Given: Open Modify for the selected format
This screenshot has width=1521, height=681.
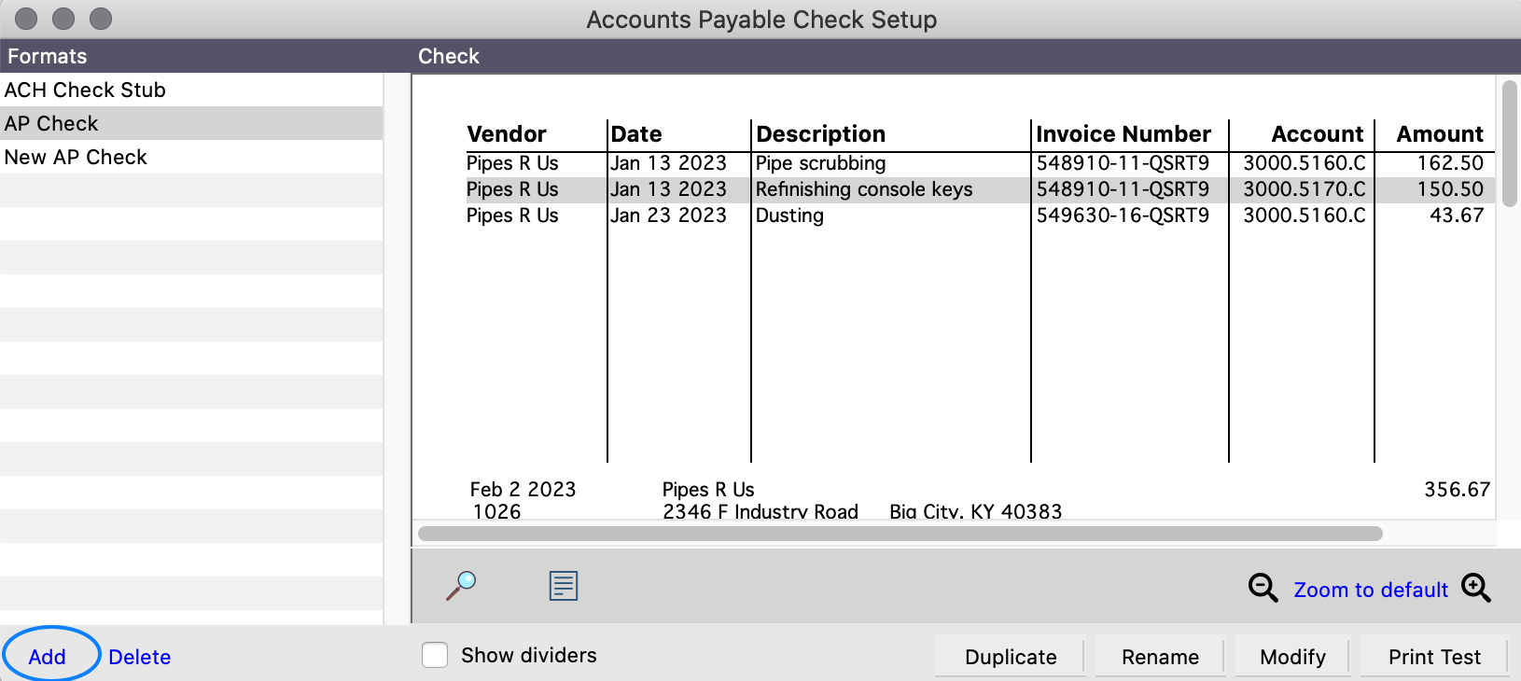Looking at the screenshot, I should pyautogui.click(x=1291, y=657).
